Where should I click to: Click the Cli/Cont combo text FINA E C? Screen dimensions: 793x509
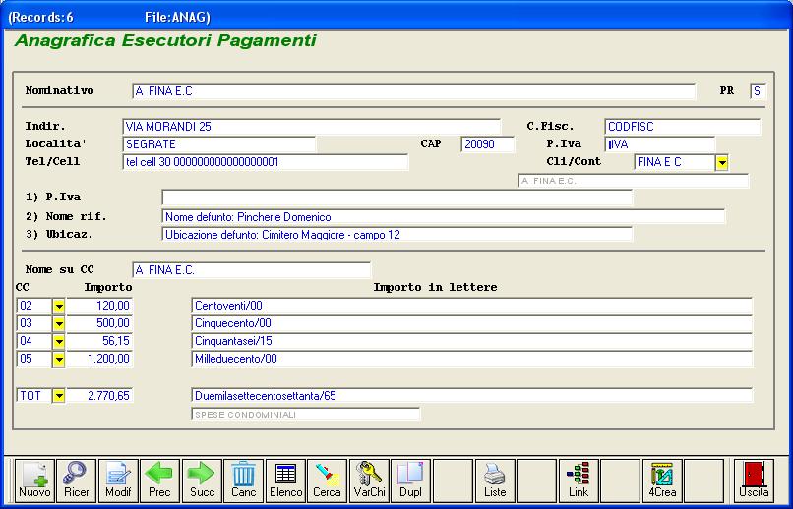(675, 162)
